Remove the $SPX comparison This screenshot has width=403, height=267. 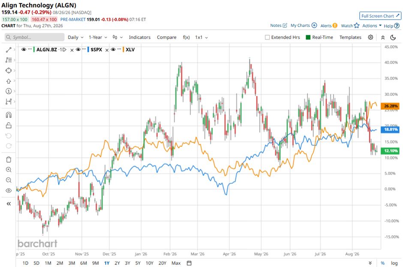tap(107, 50)
